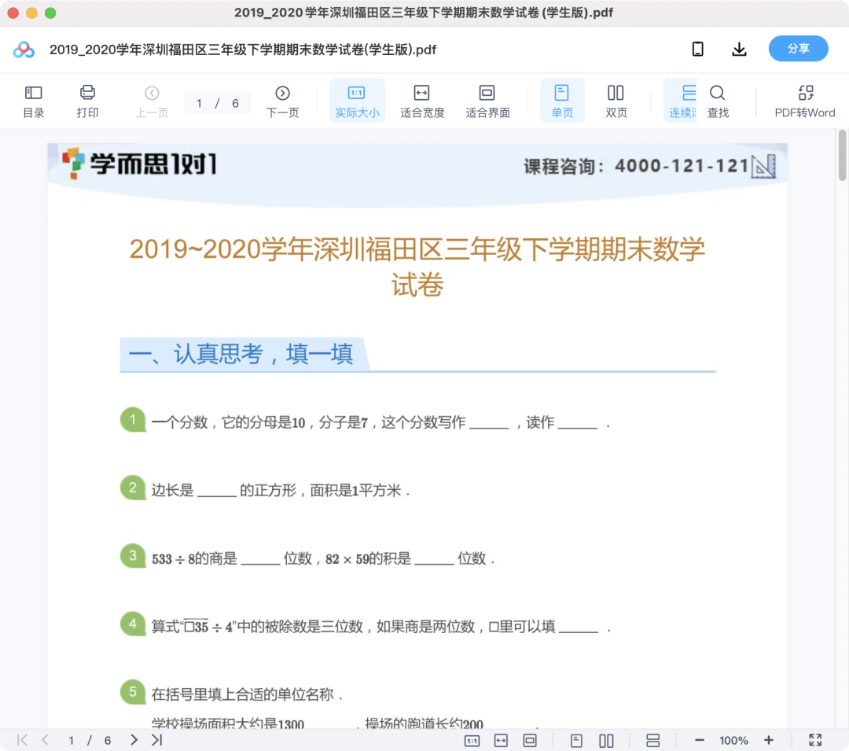
Task: Click bottom bar double page icon
Action: tap(606, 741)
